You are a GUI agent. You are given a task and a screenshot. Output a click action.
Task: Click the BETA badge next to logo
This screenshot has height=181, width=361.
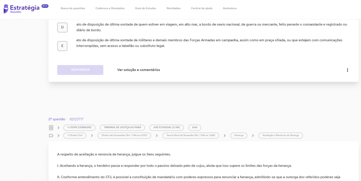click(45, 6)
